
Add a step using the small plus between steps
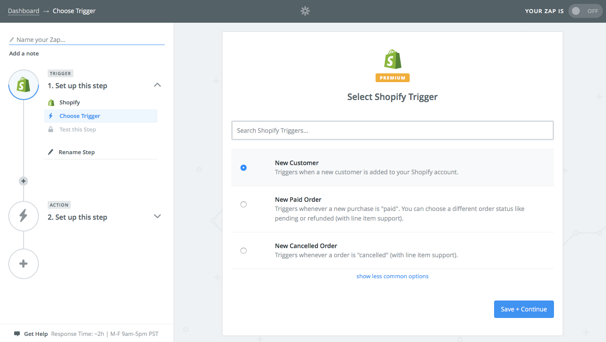tap(24, 181)
